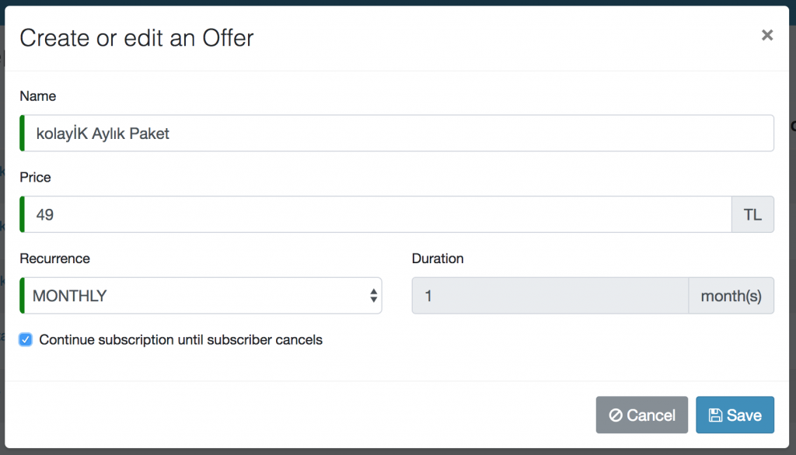Click the month(s) unit addon

[731, 295]
